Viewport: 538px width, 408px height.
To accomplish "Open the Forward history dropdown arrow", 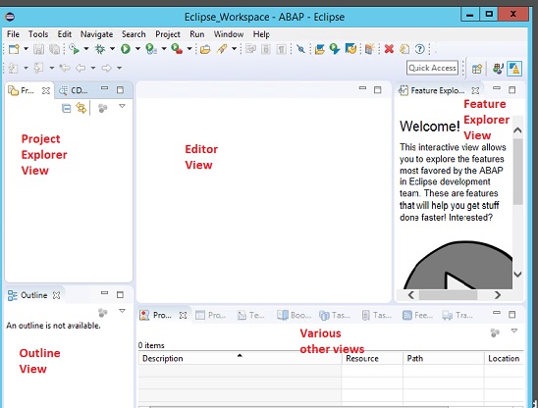I will click(x=119, y=68).
